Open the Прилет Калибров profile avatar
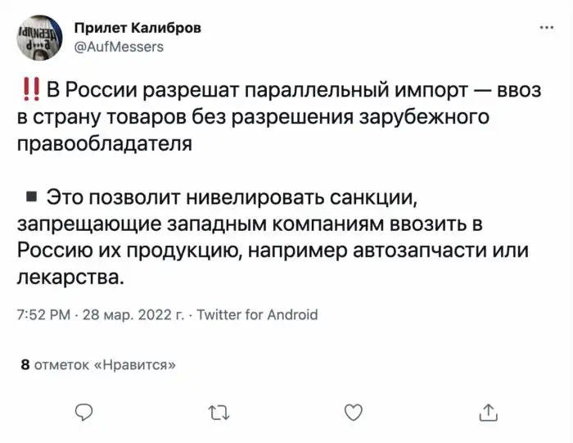Image resolution: width=573 pixels, height=443 pixels. pyautogui.click(x=39, y=38)
